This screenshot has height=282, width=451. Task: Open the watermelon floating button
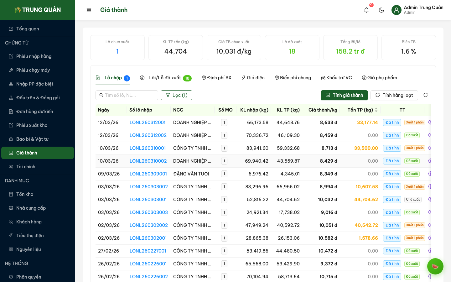[x=435, y=266]
